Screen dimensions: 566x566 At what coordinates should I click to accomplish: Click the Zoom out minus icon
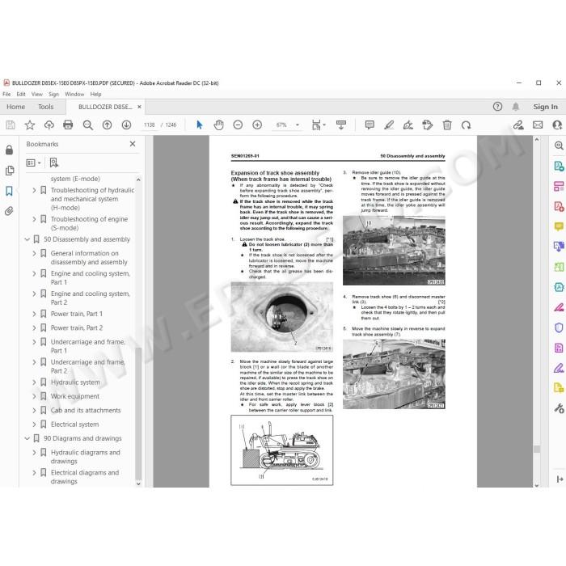tap(238, 125)
